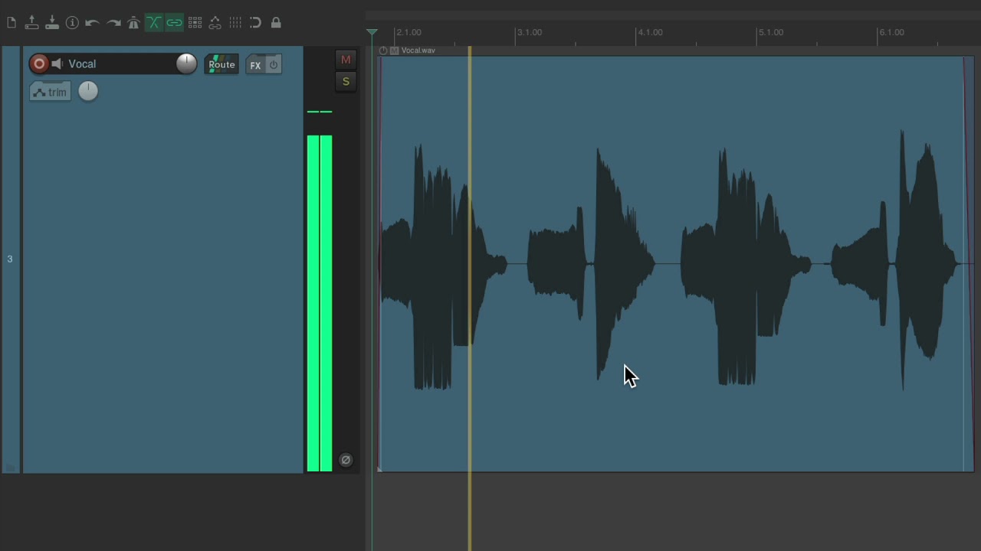Click the green Vocal track level meter

320,303
